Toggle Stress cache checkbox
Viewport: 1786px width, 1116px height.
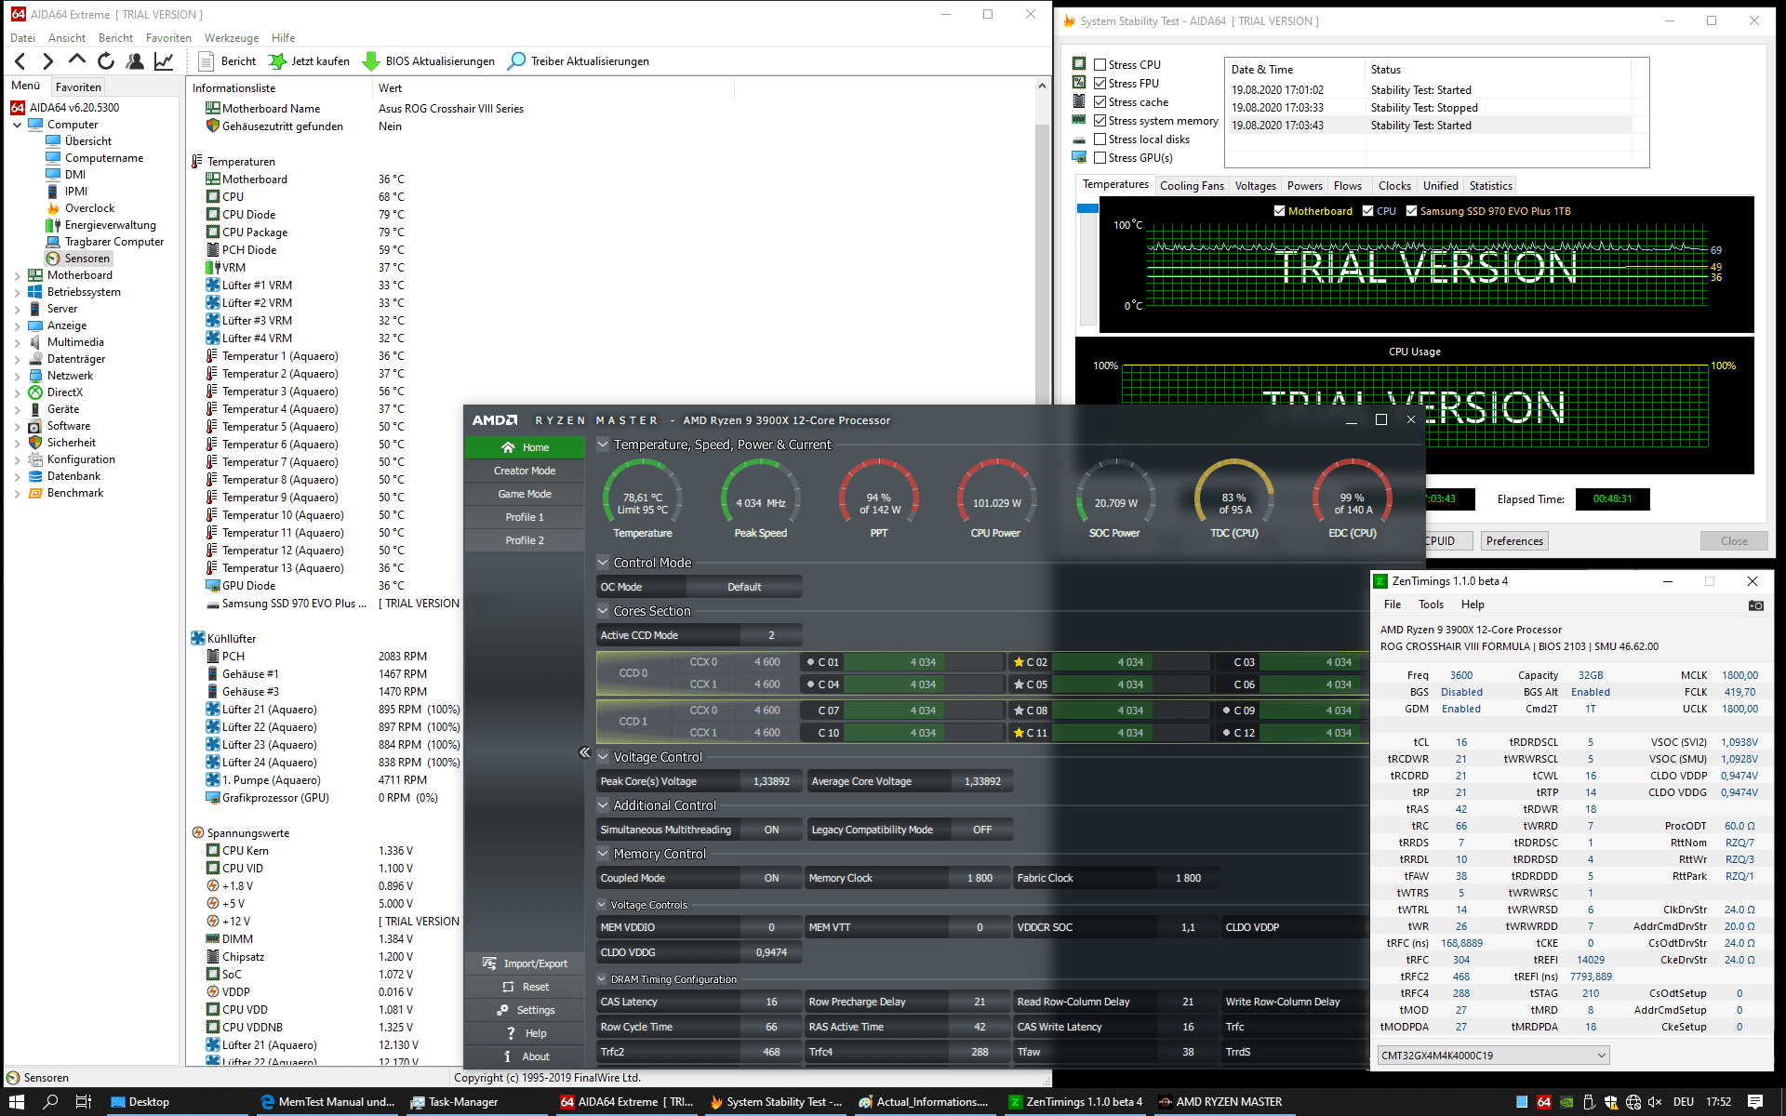click(x=1100, y=102)
